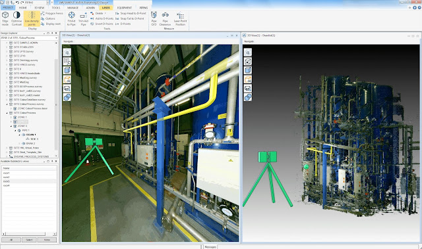Click the None button
Image resolution: width=422 pixels, height=249 pixels.
(47, 240)
